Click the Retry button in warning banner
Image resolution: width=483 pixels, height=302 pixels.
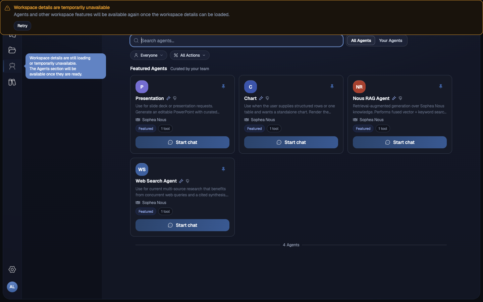click(x=22, y=26)
